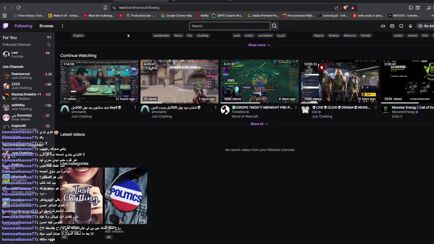
Task: Open options menu for the day6 video
Action: coord(135,107)
